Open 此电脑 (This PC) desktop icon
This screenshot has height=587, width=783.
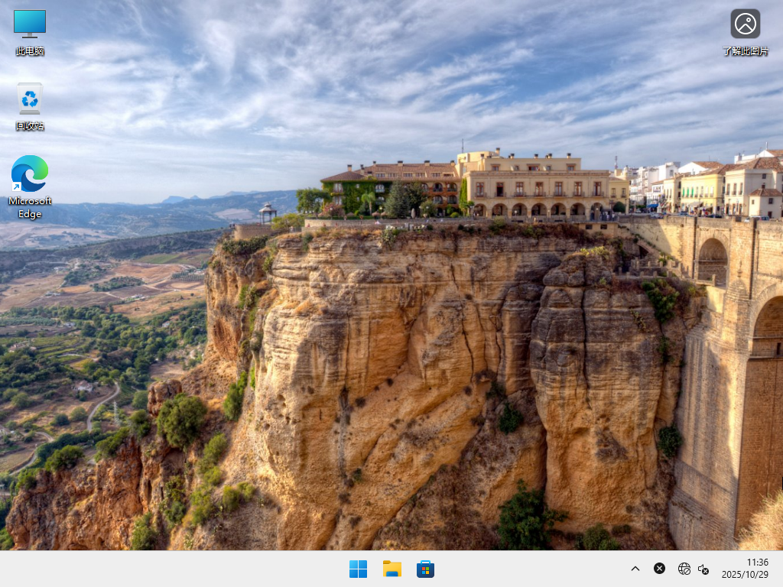tap(29, 23)
